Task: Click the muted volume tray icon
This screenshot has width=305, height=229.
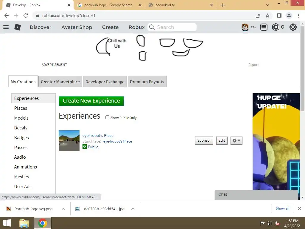Action: 277,223
